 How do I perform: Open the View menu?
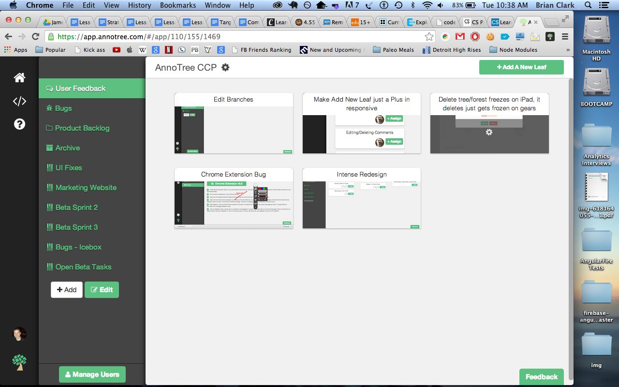112,5
